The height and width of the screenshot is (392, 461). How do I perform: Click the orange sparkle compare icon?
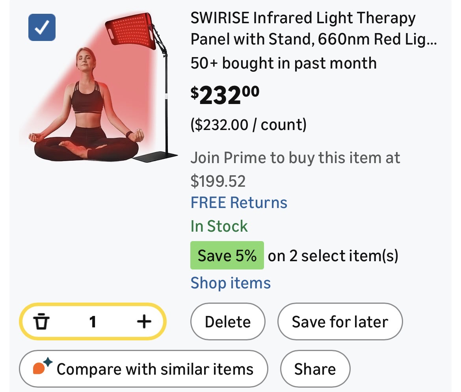click(x=42, y=367)
